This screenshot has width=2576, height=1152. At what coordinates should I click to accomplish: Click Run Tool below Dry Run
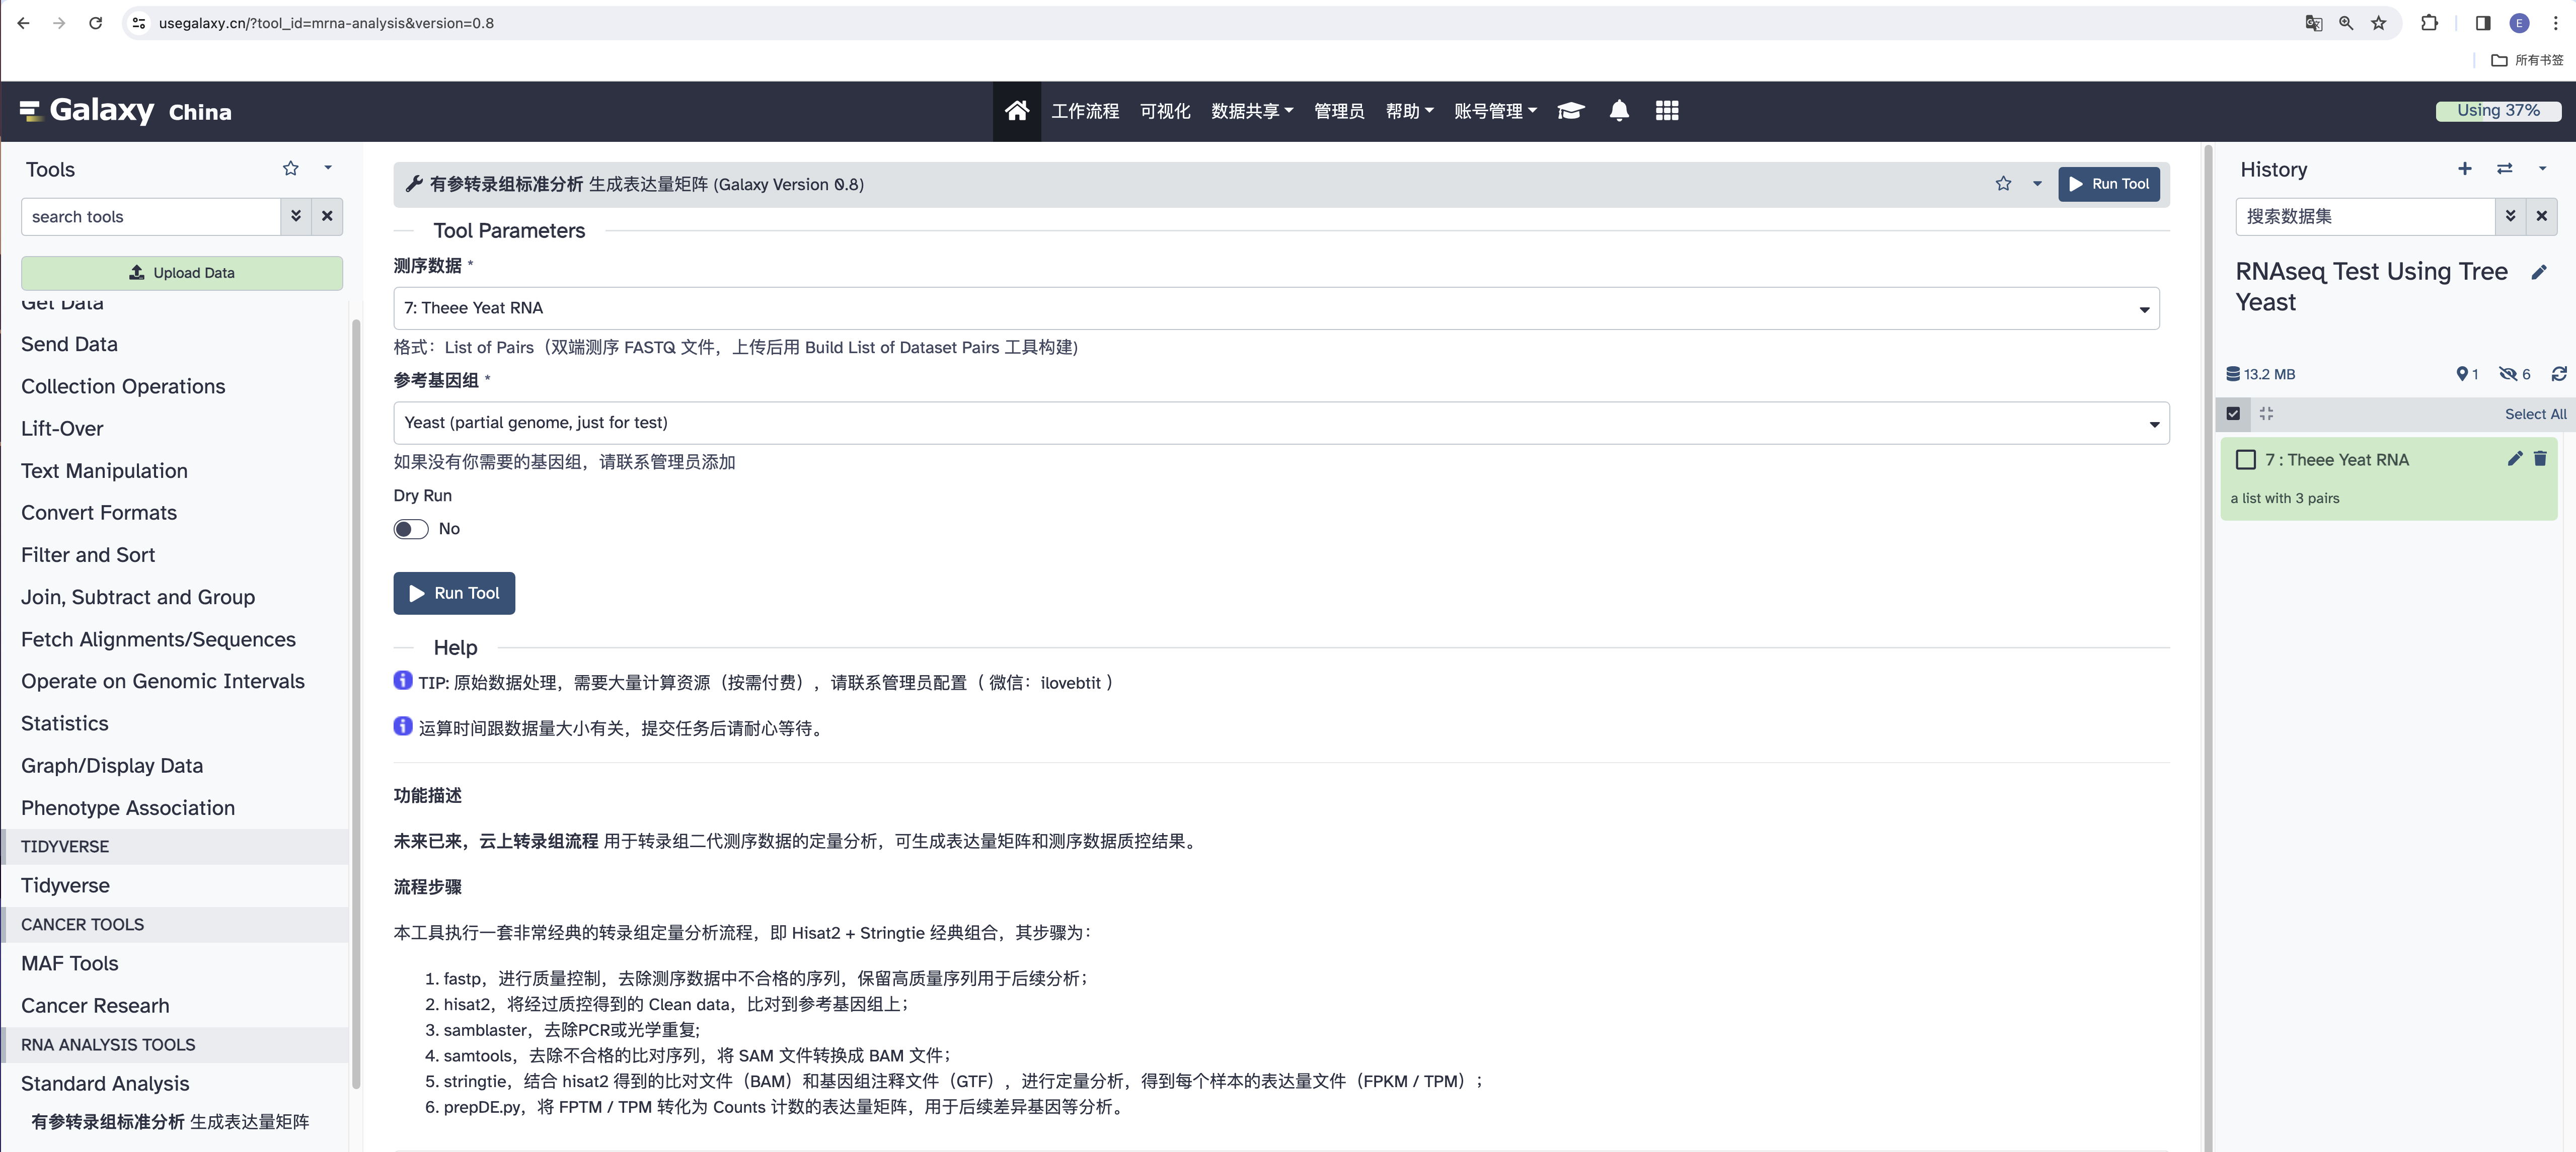point(454,594)
